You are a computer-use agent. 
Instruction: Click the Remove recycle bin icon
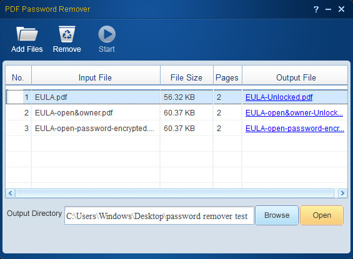[67, 34]
